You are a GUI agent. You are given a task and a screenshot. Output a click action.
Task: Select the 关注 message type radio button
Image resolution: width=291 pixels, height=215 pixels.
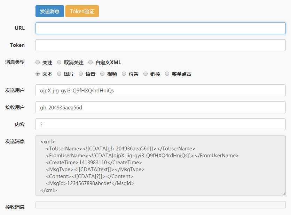point(38,63)
